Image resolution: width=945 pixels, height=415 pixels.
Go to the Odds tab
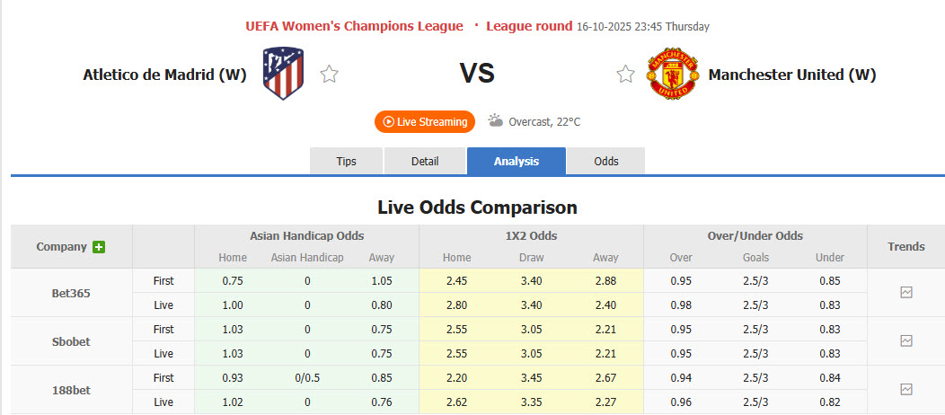point(606,162)
